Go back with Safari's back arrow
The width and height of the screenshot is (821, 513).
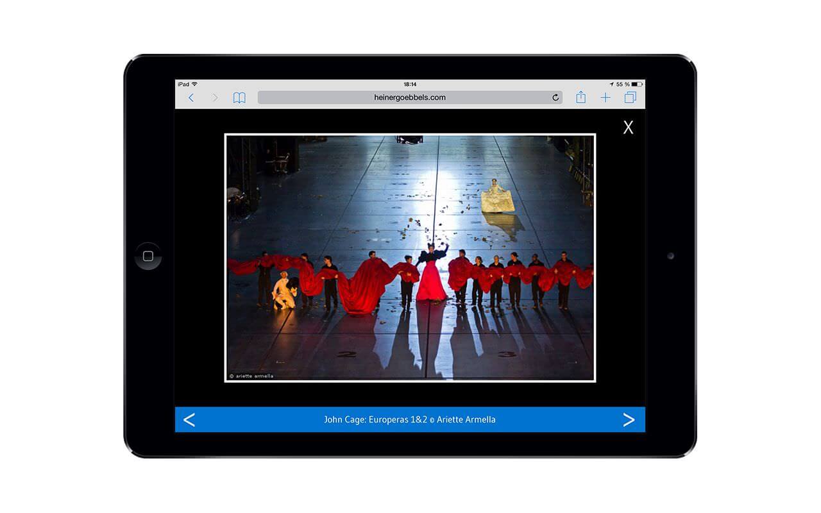click(191, 97)
